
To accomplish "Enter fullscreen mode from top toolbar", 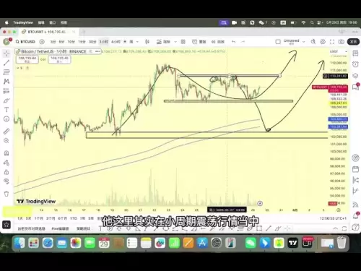I will point(332,42).
